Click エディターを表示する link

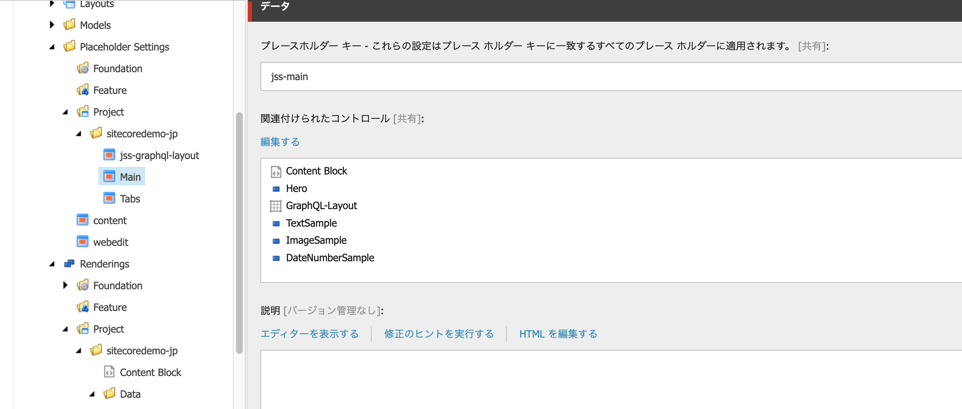(x=310, y=334)
